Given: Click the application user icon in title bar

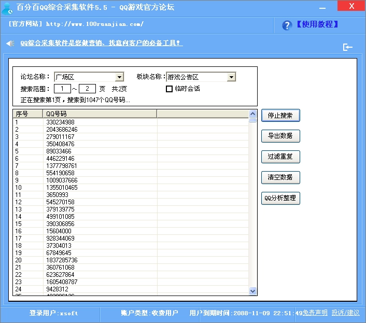Looking at the screenshot, I should click(x=7, y=8).
